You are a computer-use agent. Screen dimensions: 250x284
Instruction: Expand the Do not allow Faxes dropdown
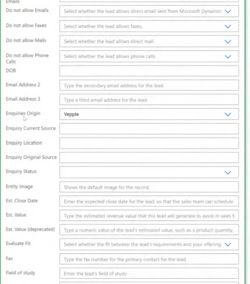(149, 26)
